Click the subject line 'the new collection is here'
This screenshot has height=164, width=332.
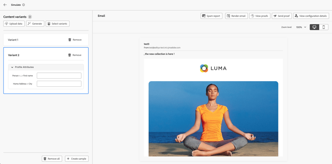click(x=159, y=54)
